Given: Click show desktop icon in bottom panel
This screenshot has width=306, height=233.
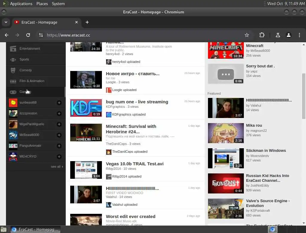Looking at the screenshot, I should pos(4,229).
